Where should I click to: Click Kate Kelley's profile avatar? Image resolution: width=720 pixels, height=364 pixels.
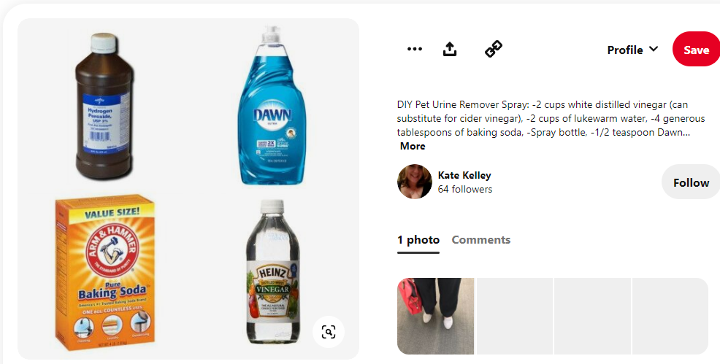click(x=414, y=182)
